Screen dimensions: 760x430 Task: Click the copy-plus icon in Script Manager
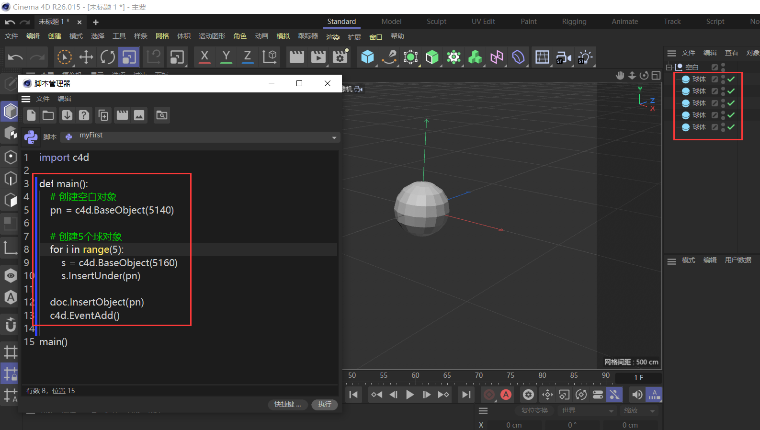coord(103,115)
